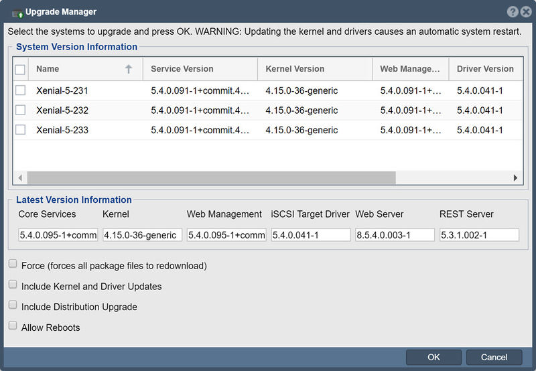The width and height of the screenshot is (536, 371).
Task: Click the Name column sort arrow
Action: click(129, 69)
